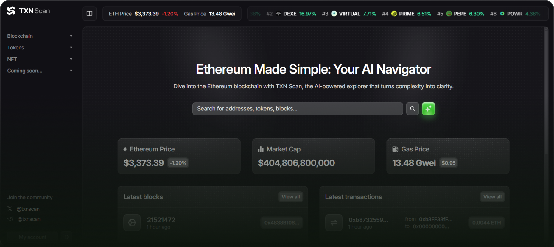
Task: Open block number 21521472
Action: pyautogui.click(x=161, y=220)
